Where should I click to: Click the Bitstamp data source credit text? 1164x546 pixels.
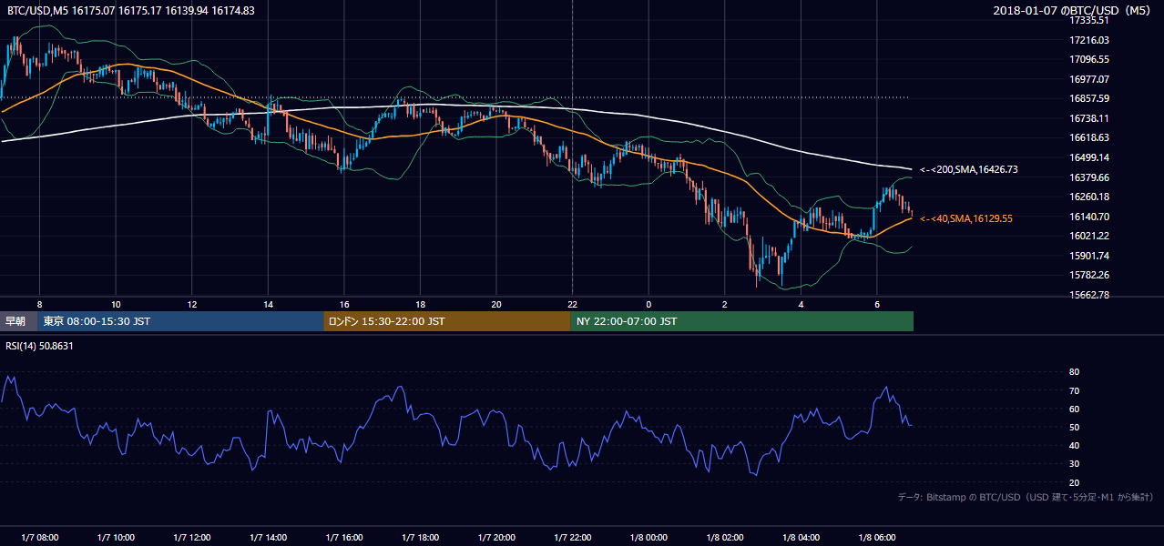coord(1026,498)
